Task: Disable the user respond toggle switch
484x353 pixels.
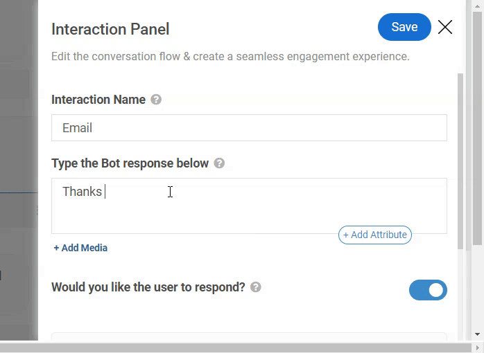Action: tap(428, 290)
